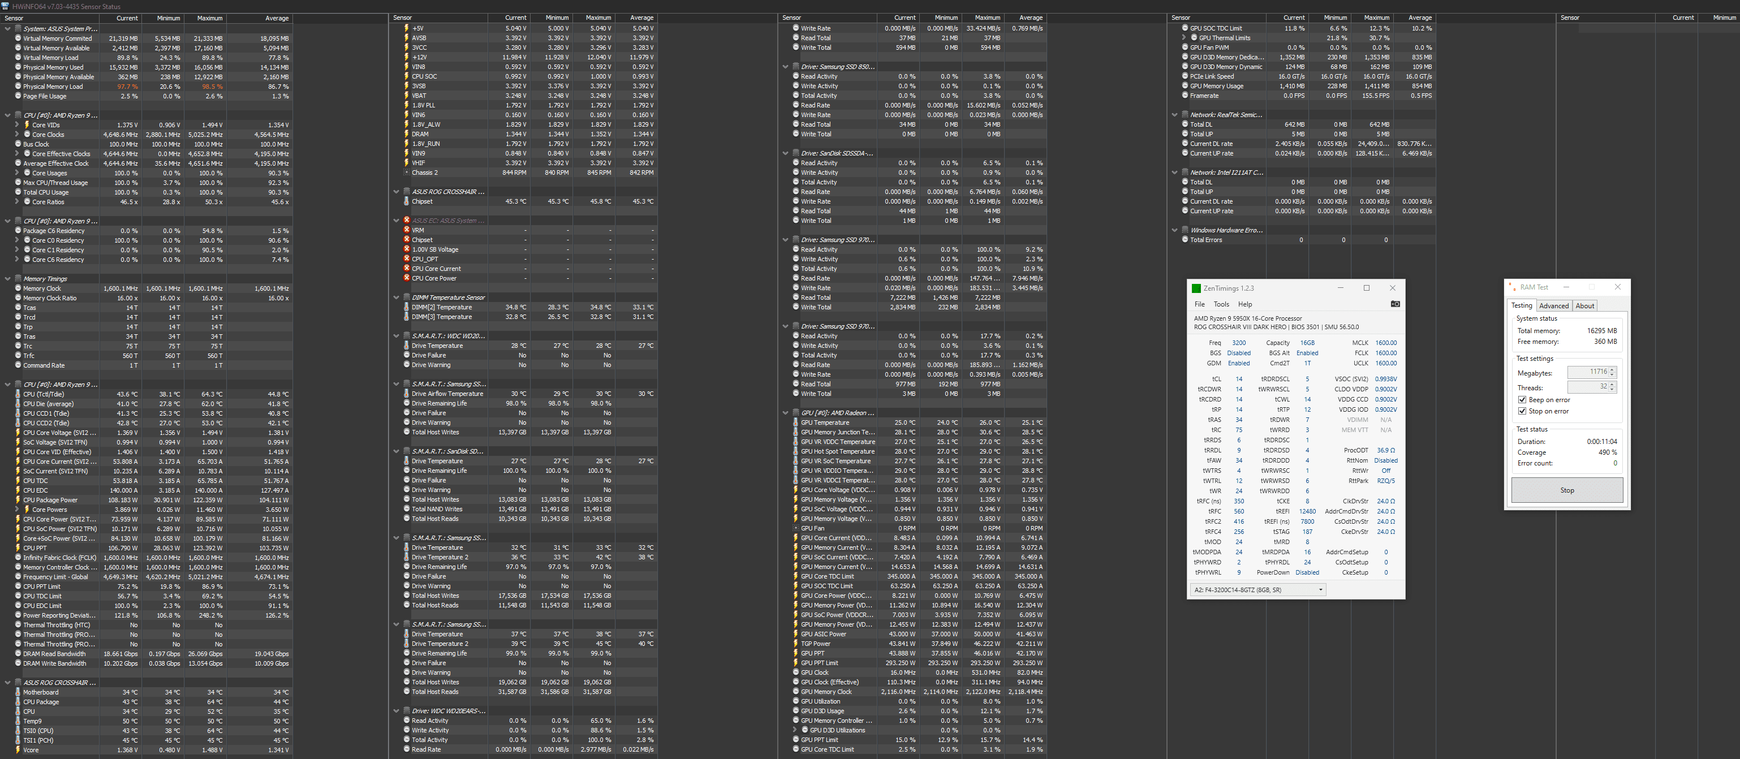1740x759 pixels.
Task: Click the icon beside Virtual Memory Commited
Action: [x=18, y=38]
